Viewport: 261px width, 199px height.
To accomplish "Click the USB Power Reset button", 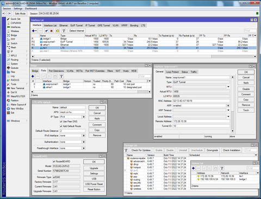I will pyautogui.click(x=94, y=184).
